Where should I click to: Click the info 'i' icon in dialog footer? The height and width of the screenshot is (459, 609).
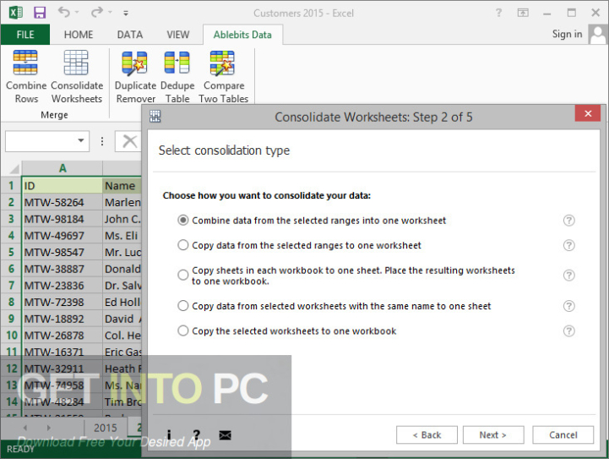tap(169, 434)
